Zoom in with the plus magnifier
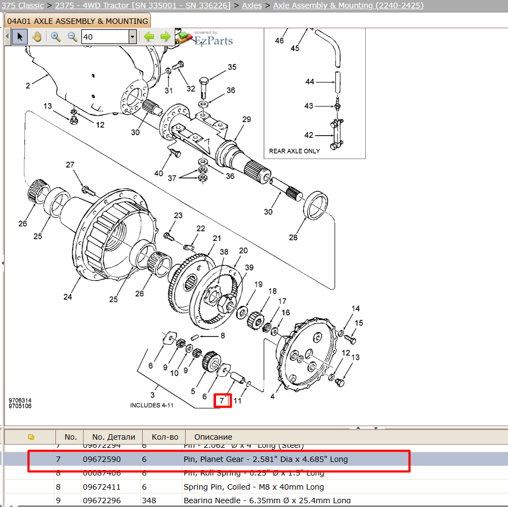The height and width of the screenshot is (507, 508). click(x=56, y=36)
